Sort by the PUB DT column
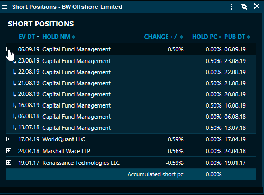 [x=237, y=37]
